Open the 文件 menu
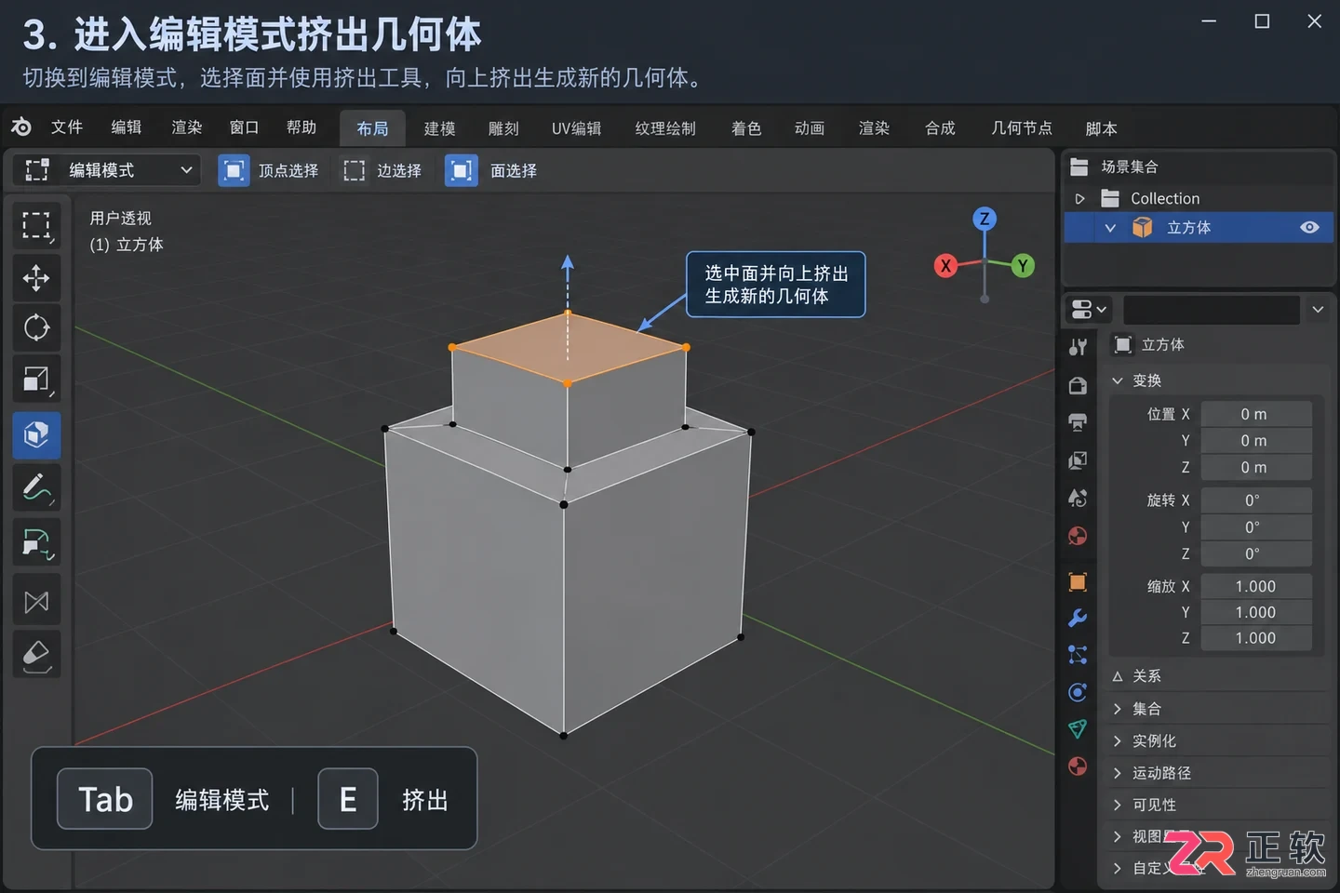The image size is (1340, 893). click(x=67, y=127)
